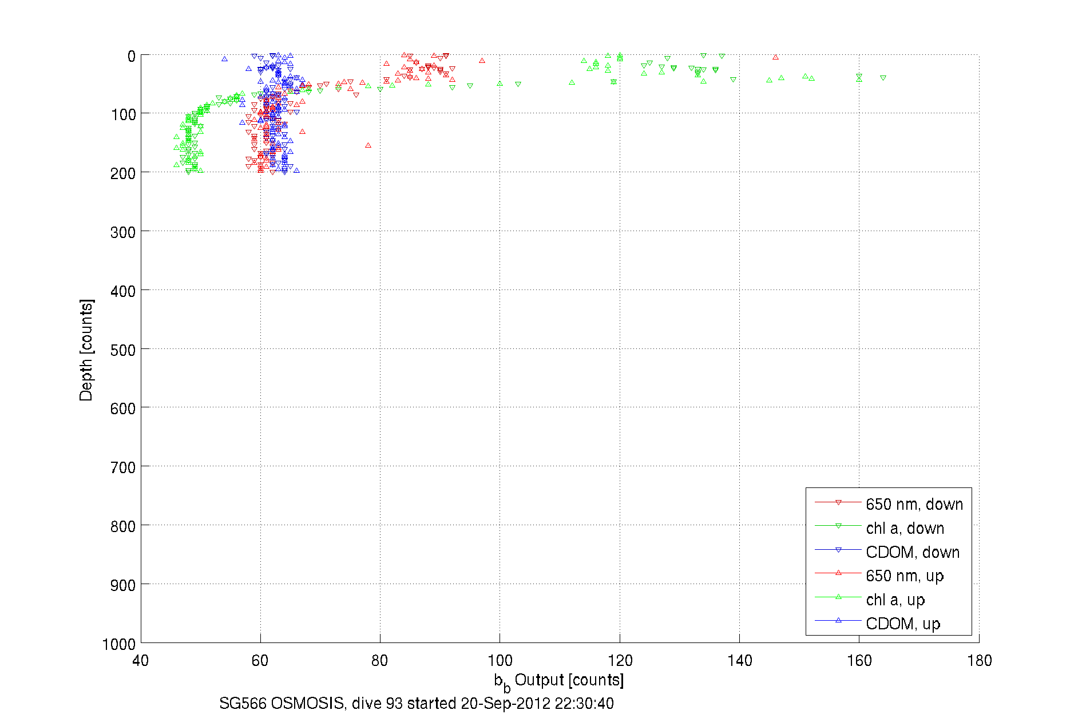Image resolution: width=1082 pixels, height=722 pixels.
Task: Click the green down-triangle marker in legend
Action: (x=838, y=526)
